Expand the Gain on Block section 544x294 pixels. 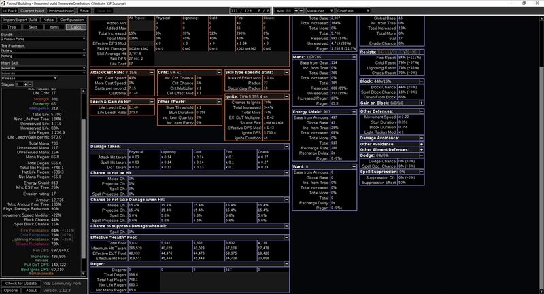pos(421,102)
